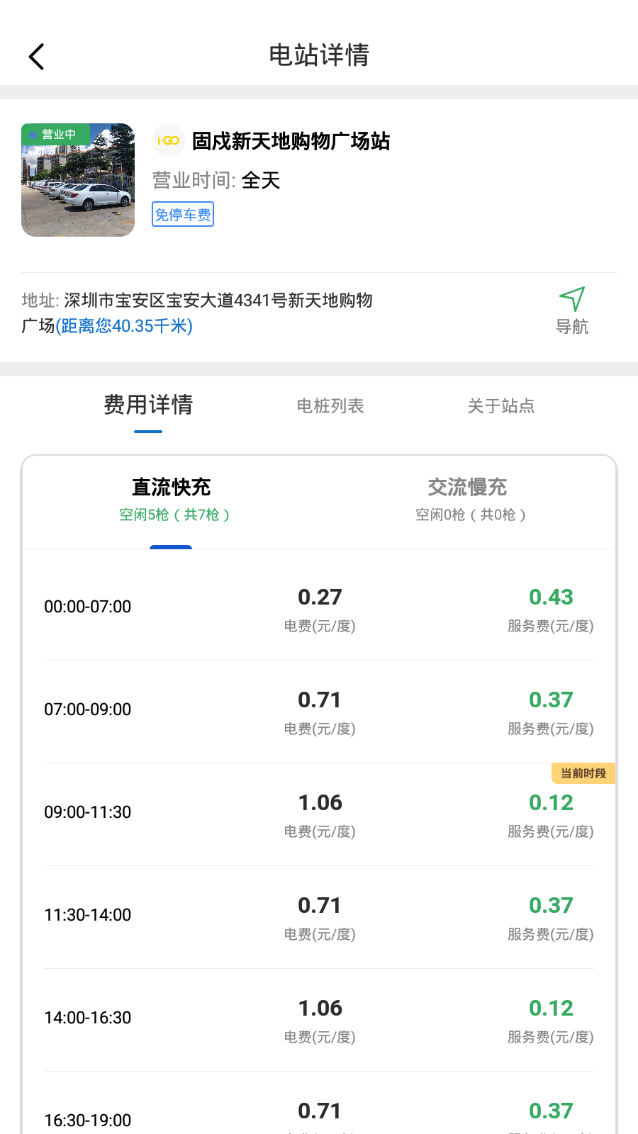Select the 07:00-09:00 time slot row
Image resolution: width=638 pixels, height=1134 pixels.
319,712
